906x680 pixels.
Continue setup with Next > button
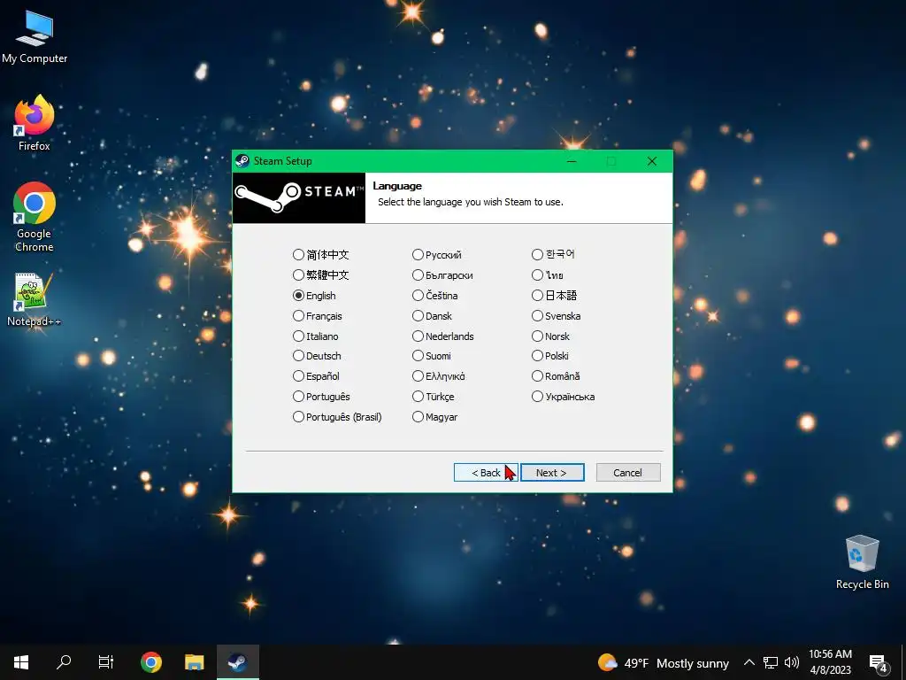[552, 473]
